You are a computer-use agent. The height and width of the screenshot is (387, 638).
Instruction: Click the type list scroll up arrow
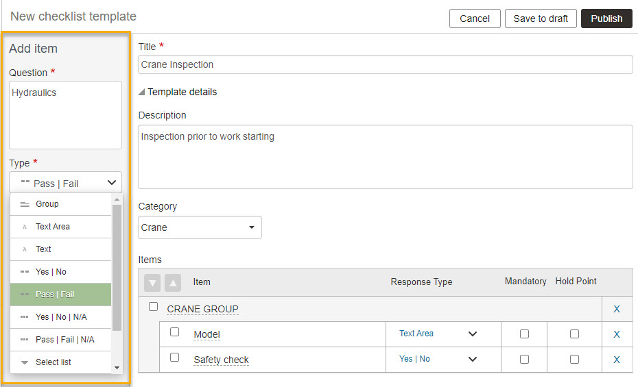pos(117,199)
